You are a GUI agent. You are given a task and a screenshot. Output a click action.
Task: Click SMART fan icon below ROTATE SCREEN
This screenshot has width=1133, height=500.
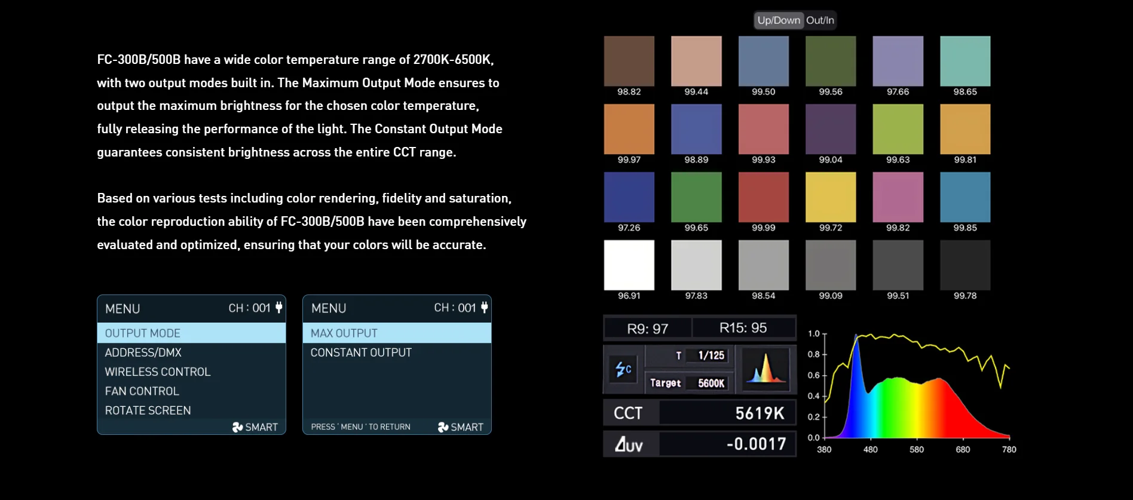(x=237, y=427)
